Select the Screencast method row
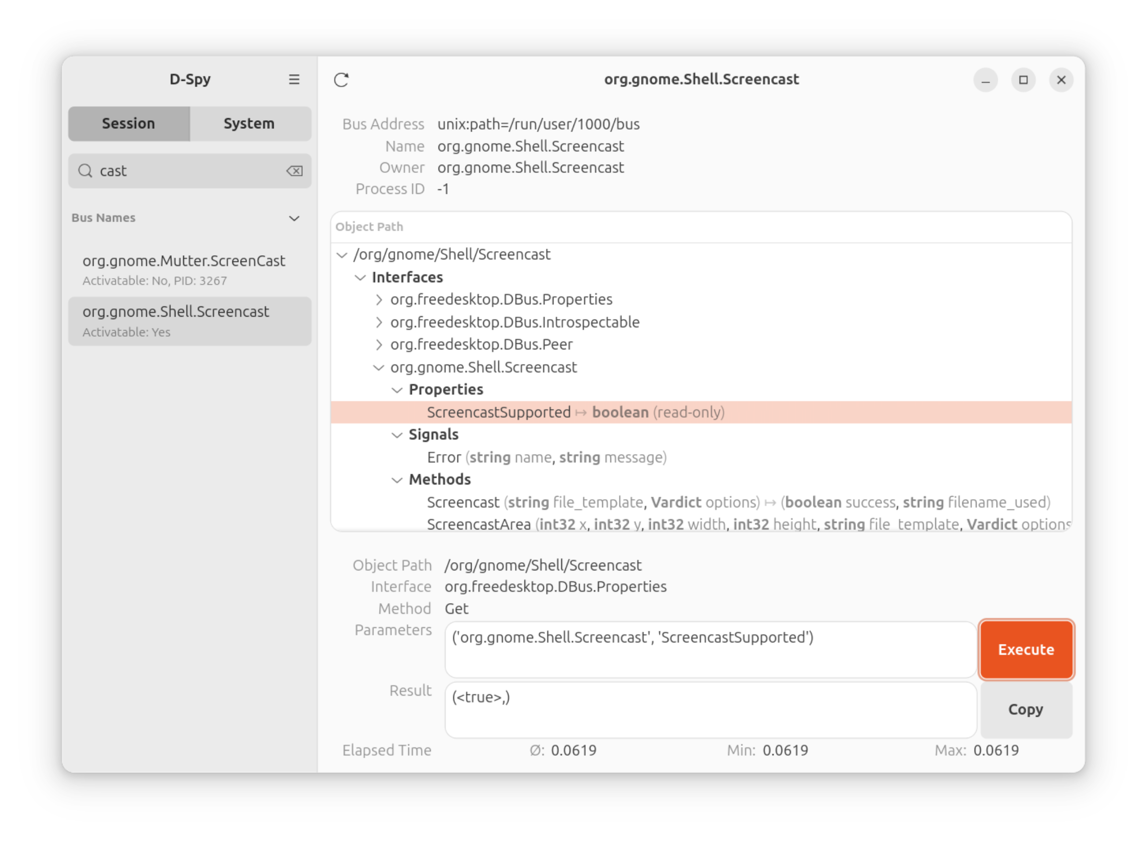The width and height of the screenshot is (1148, 841). 701,502
